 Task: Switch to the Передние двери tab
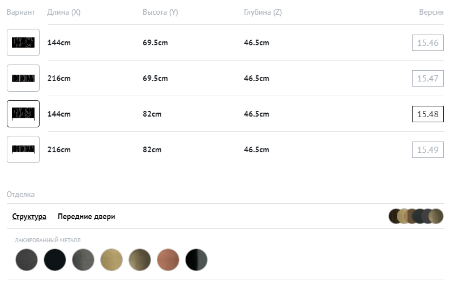click(x=86, y=217)
